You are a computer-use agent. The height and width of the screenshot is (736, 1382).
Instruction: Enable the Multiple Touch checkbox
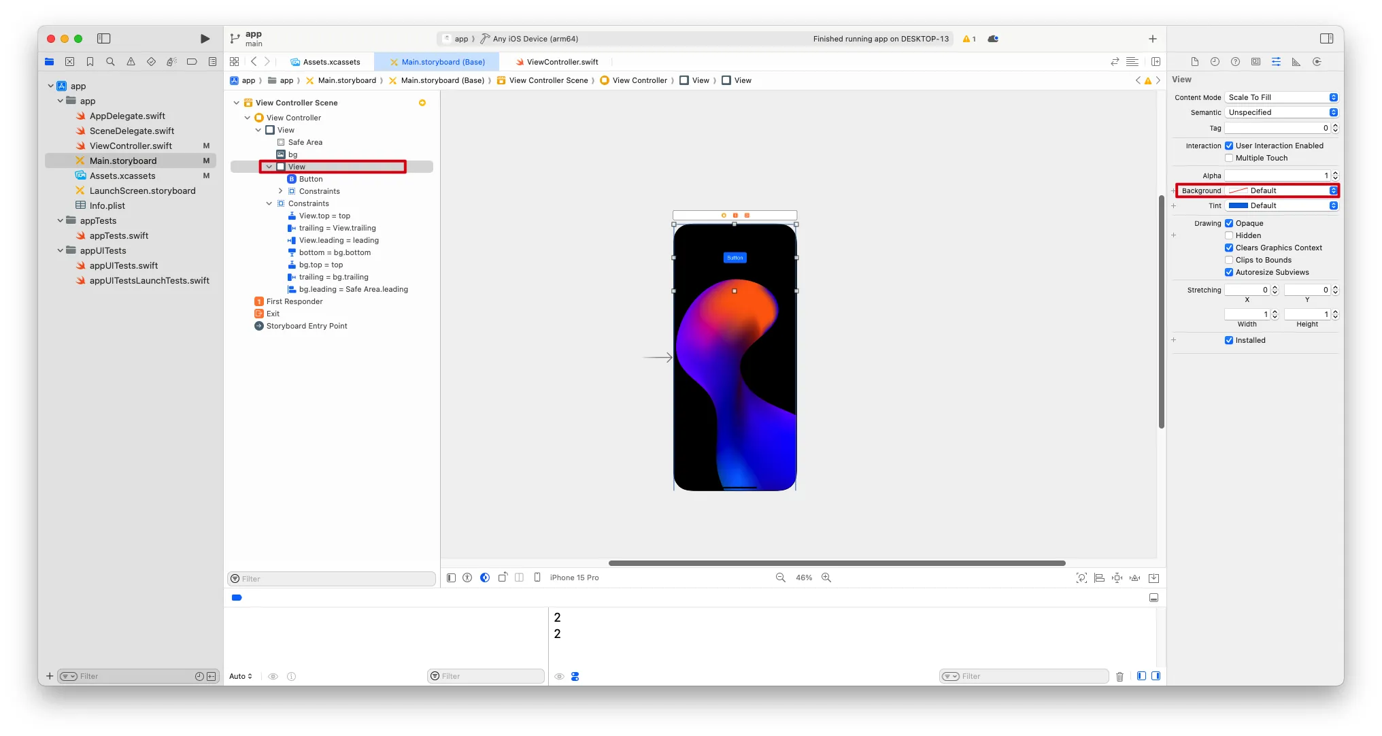point(1229,158)
